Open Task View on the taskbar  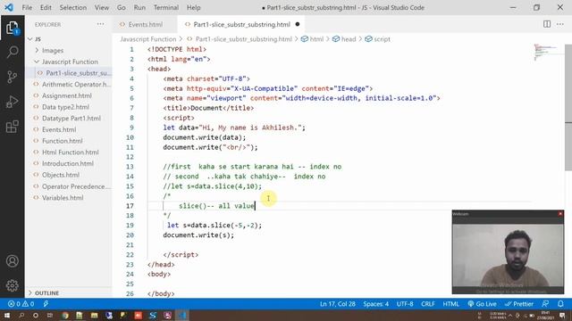click(x=50, y=315)
